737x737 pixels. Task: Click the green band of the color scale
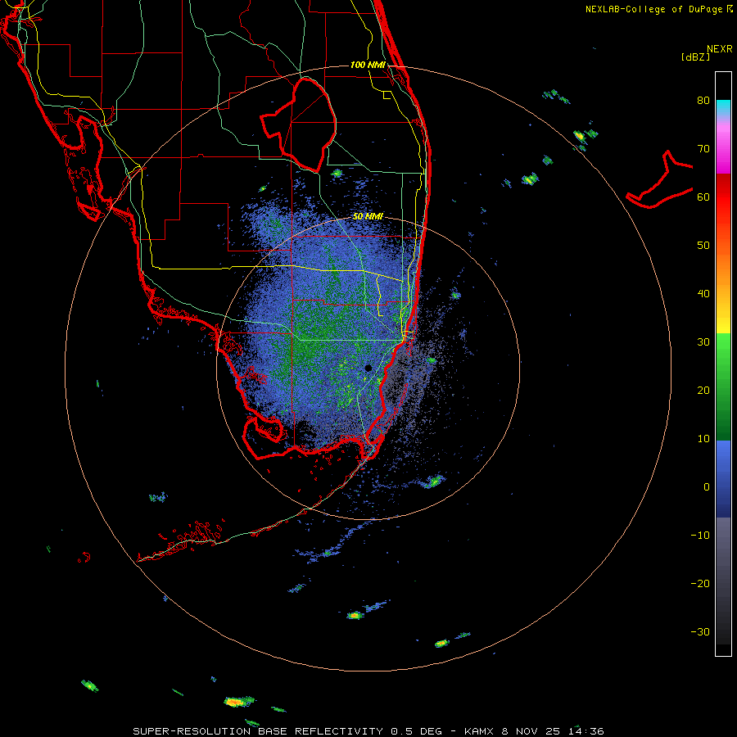(x=723, y=387)
